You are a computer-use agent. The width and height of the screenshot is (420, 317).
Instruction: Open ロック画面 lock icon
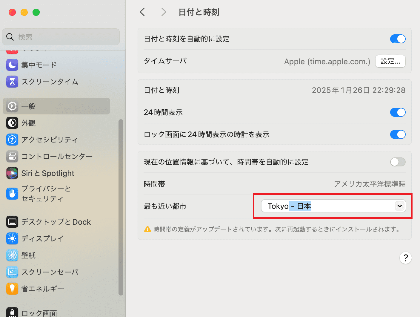point(12,312)
